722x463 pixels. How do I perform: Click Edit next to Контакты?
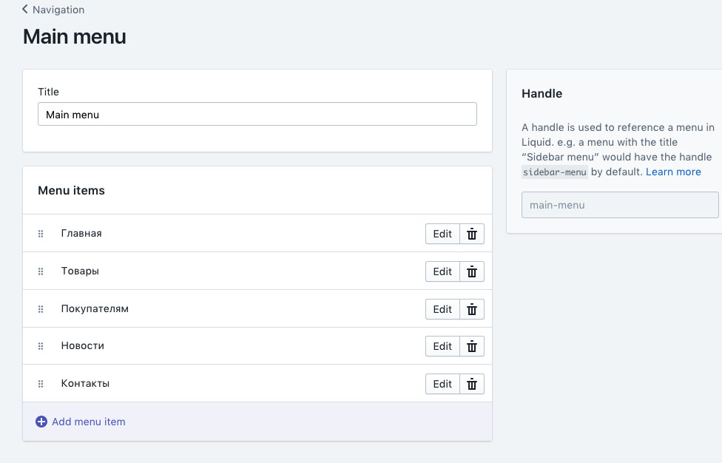pos(442,384)
